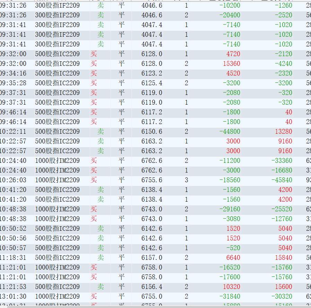The width and height of the screenshot is (311, 308).
Task: Click the value -11200
Action: click(x=230, y=161)
